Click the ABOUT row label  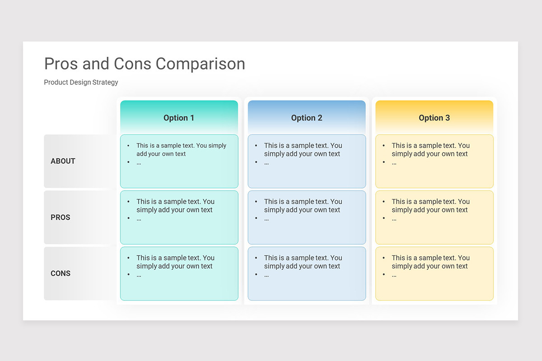pos(63,161)
